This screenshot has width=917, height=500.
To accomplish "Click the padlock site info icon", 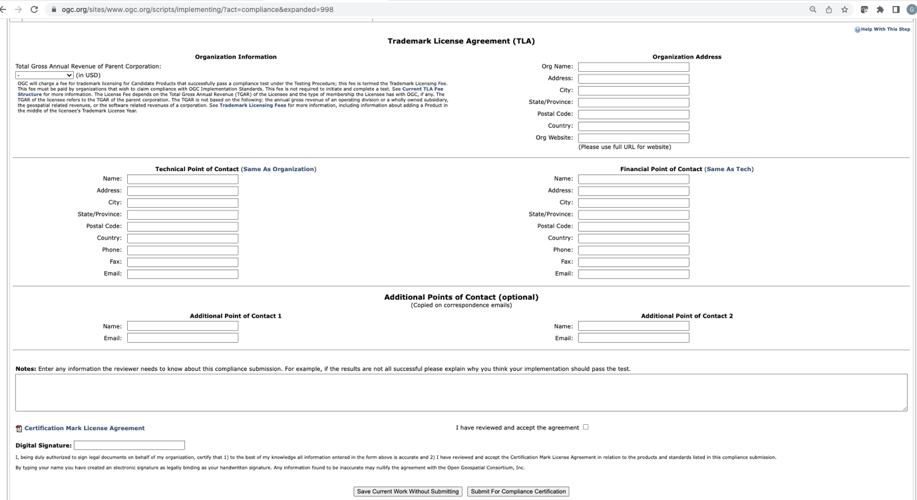I will click(x=53, y=9).
